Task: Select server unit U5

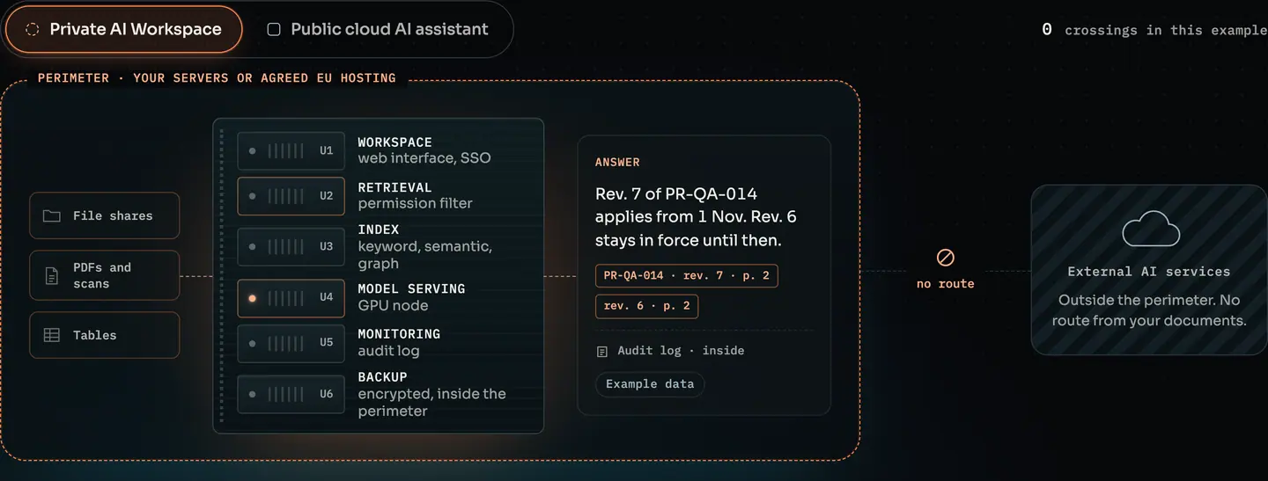Action: pyautogui.click(x=291, y=342)
